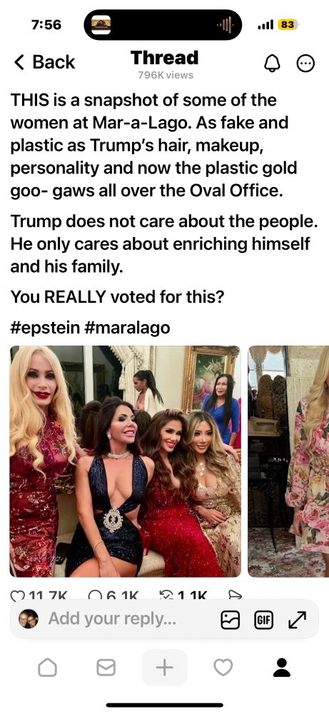
Task: View the first photo of the seated women
Action: (125, 461)
